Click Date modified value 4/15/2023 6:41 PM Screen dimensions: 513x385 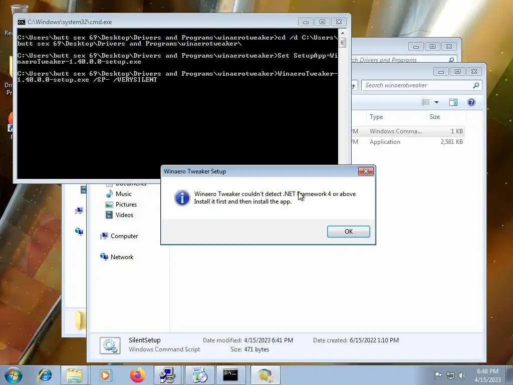[x=269, y=340]
